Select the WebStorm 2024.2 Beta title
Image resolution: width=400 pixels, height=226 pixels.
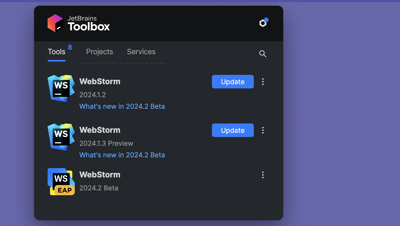[100, 175]
